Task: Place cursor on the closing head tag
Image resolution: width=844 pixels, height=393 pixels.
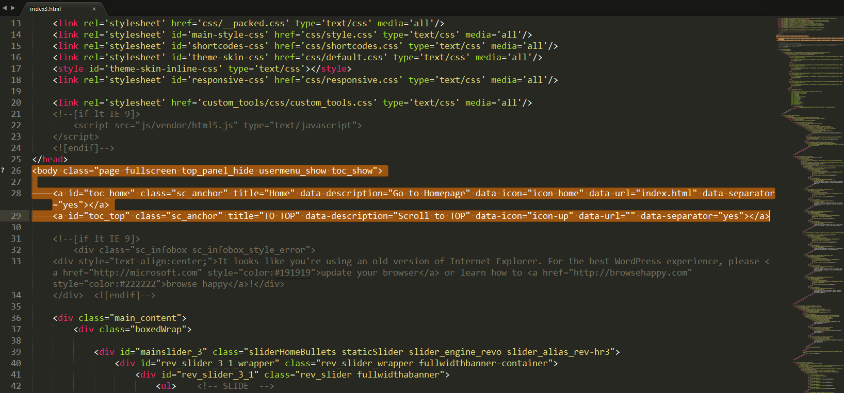Action: 50,159
